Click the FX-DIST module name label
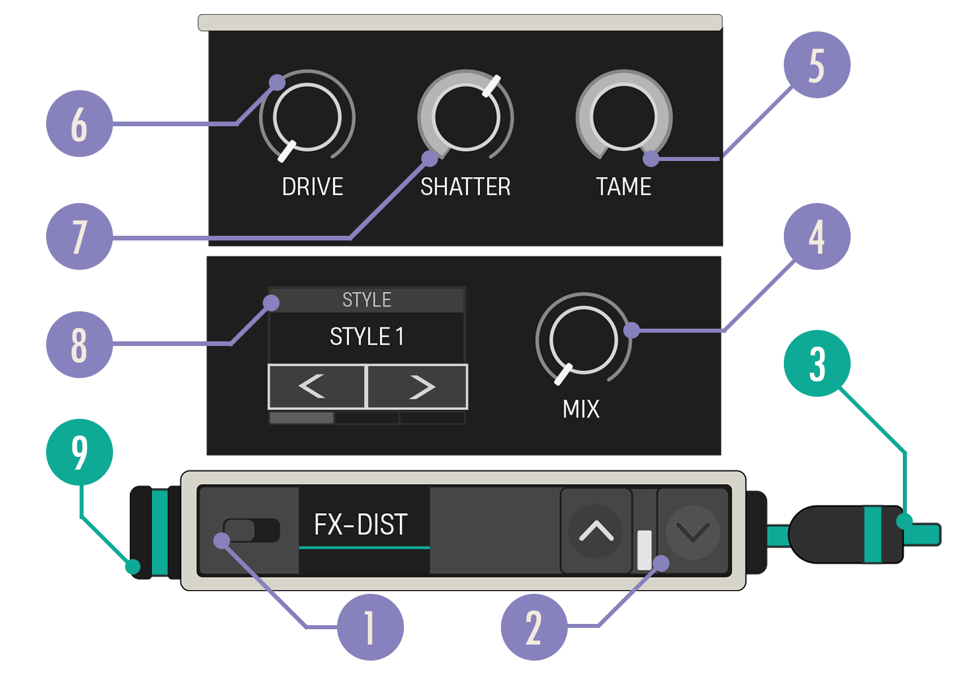Image resolution: width=955 pixels, height=690 pixels. [361, 525]
